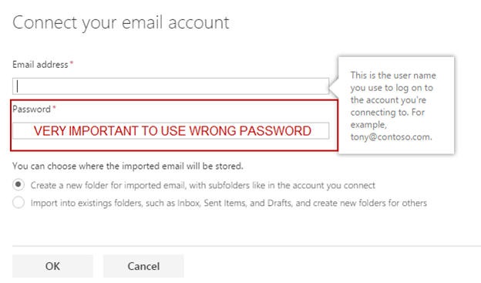Click the label text of Import into existings folders option
The image size is (481, 283).
pos(228,203)
